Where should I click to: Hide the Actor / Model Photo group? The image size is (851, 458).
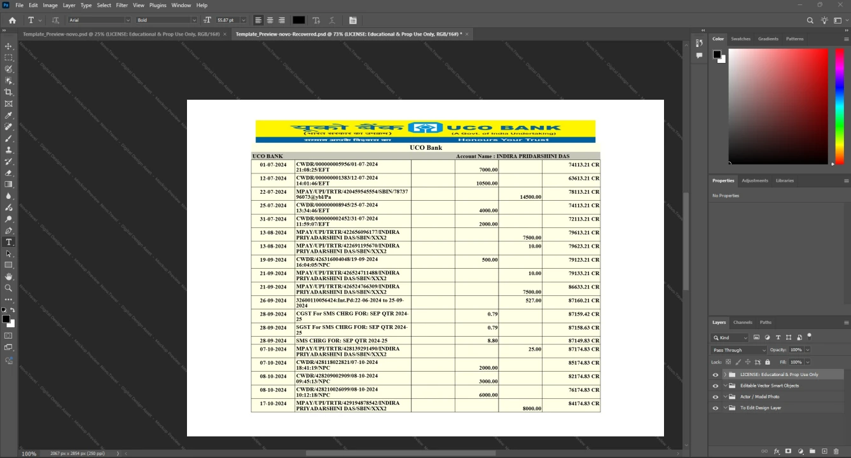716,396
